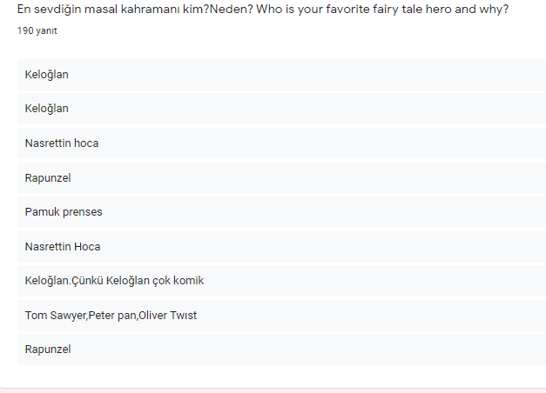Click the last Rapunzel response row
This screenshot has width=546, height=393.
coord(280,350)
